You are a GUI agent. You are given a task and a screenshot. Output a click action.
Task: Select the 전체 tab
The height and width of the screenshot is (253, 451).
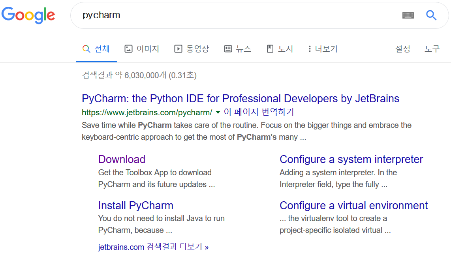[x=96, y=49]
